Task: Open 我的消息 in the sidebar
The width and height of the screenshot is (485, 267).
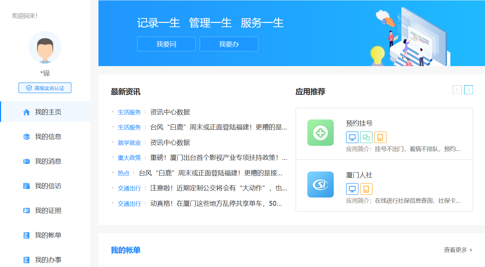Action: (48, 161)
